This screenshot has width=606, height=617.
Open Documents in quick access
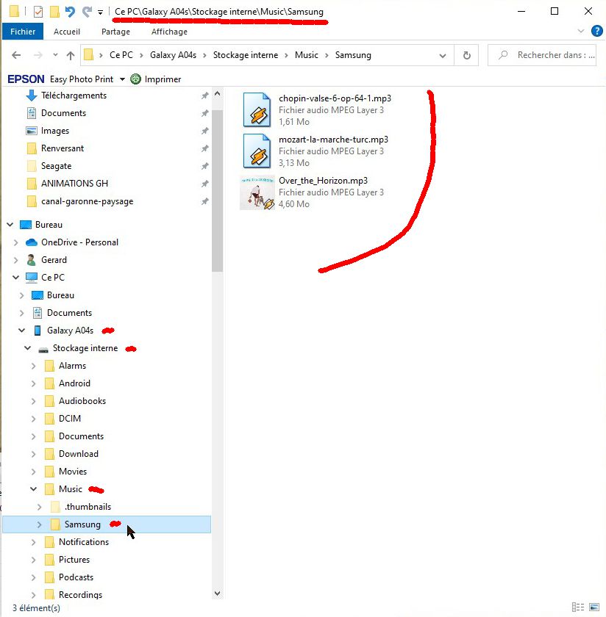pos(63,113)
